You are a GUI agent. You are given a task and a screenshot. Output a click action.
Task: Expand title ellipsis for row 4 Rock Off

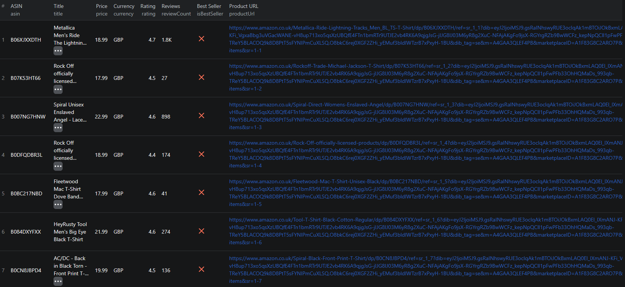(58, 166)
